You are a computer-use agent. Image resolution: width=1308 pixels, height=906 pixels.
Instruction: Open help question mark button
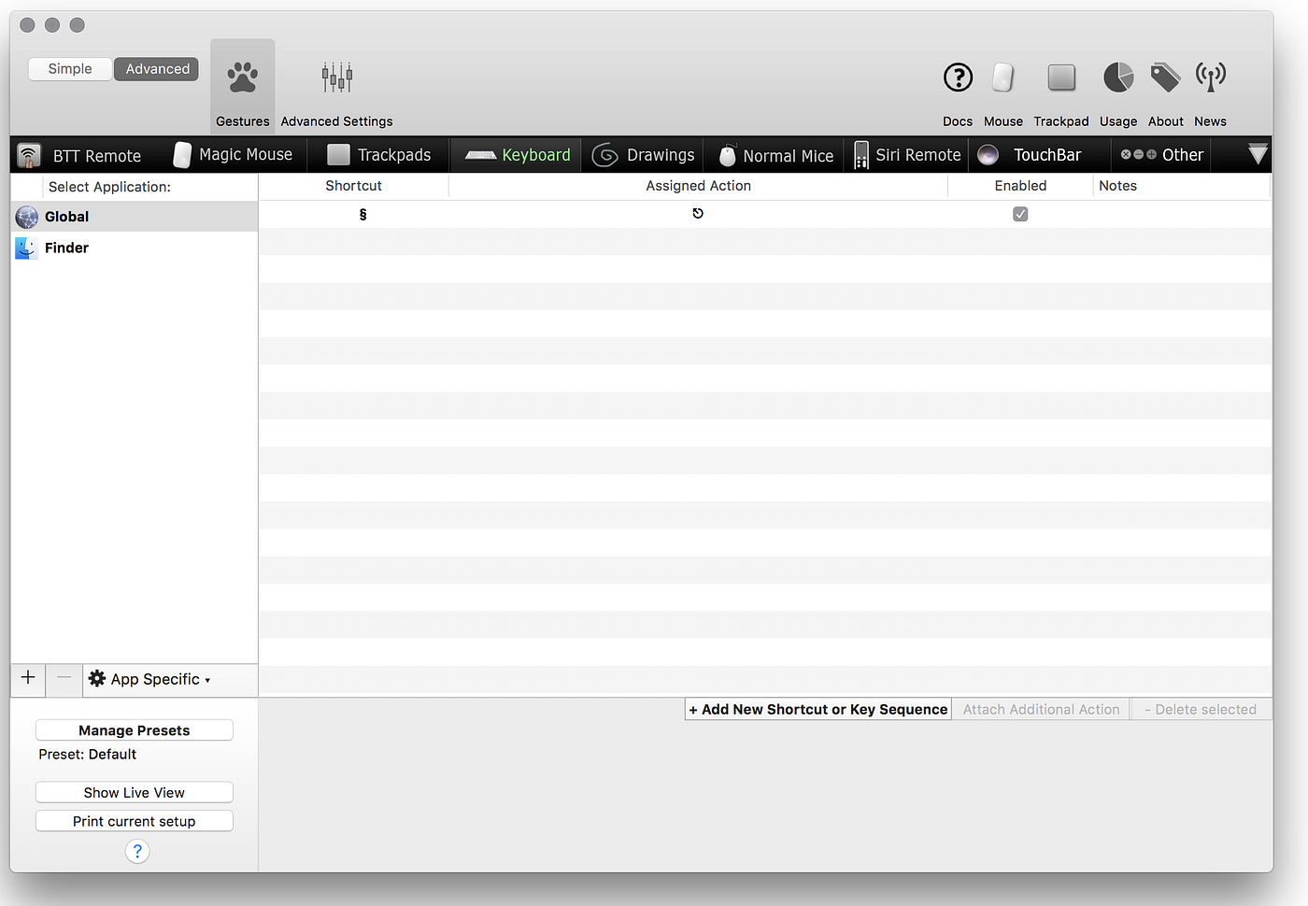point(137,851)
